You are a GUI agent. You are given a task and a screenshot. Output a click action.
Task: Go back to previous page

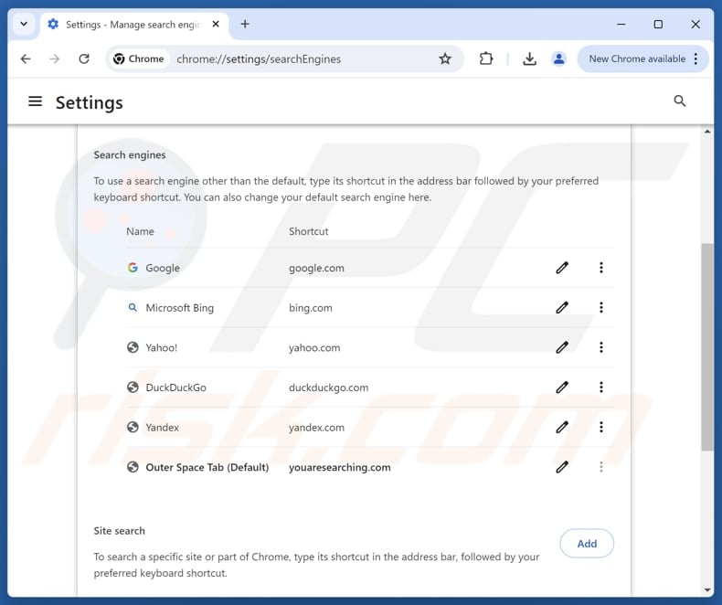(x=26, y=58)
